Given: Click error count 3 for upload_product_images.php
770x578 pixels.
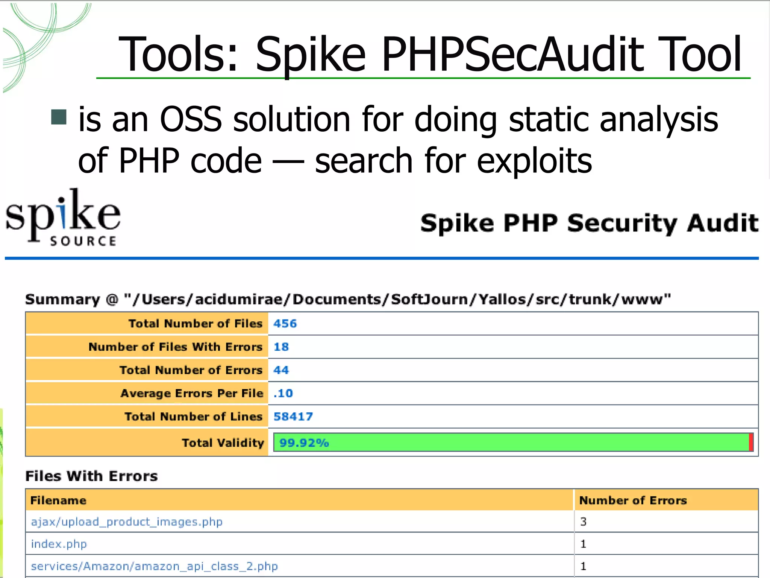Looking at the screenshot, I should click(x=584, y=522).
